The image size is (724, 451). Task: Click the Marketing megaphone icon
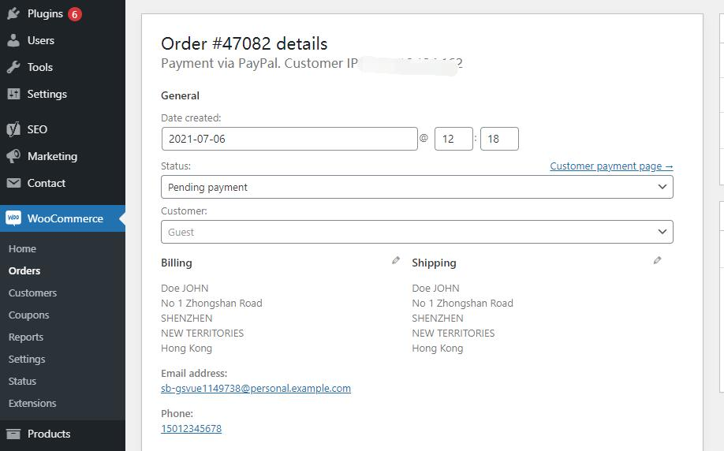tap(13, 156)
